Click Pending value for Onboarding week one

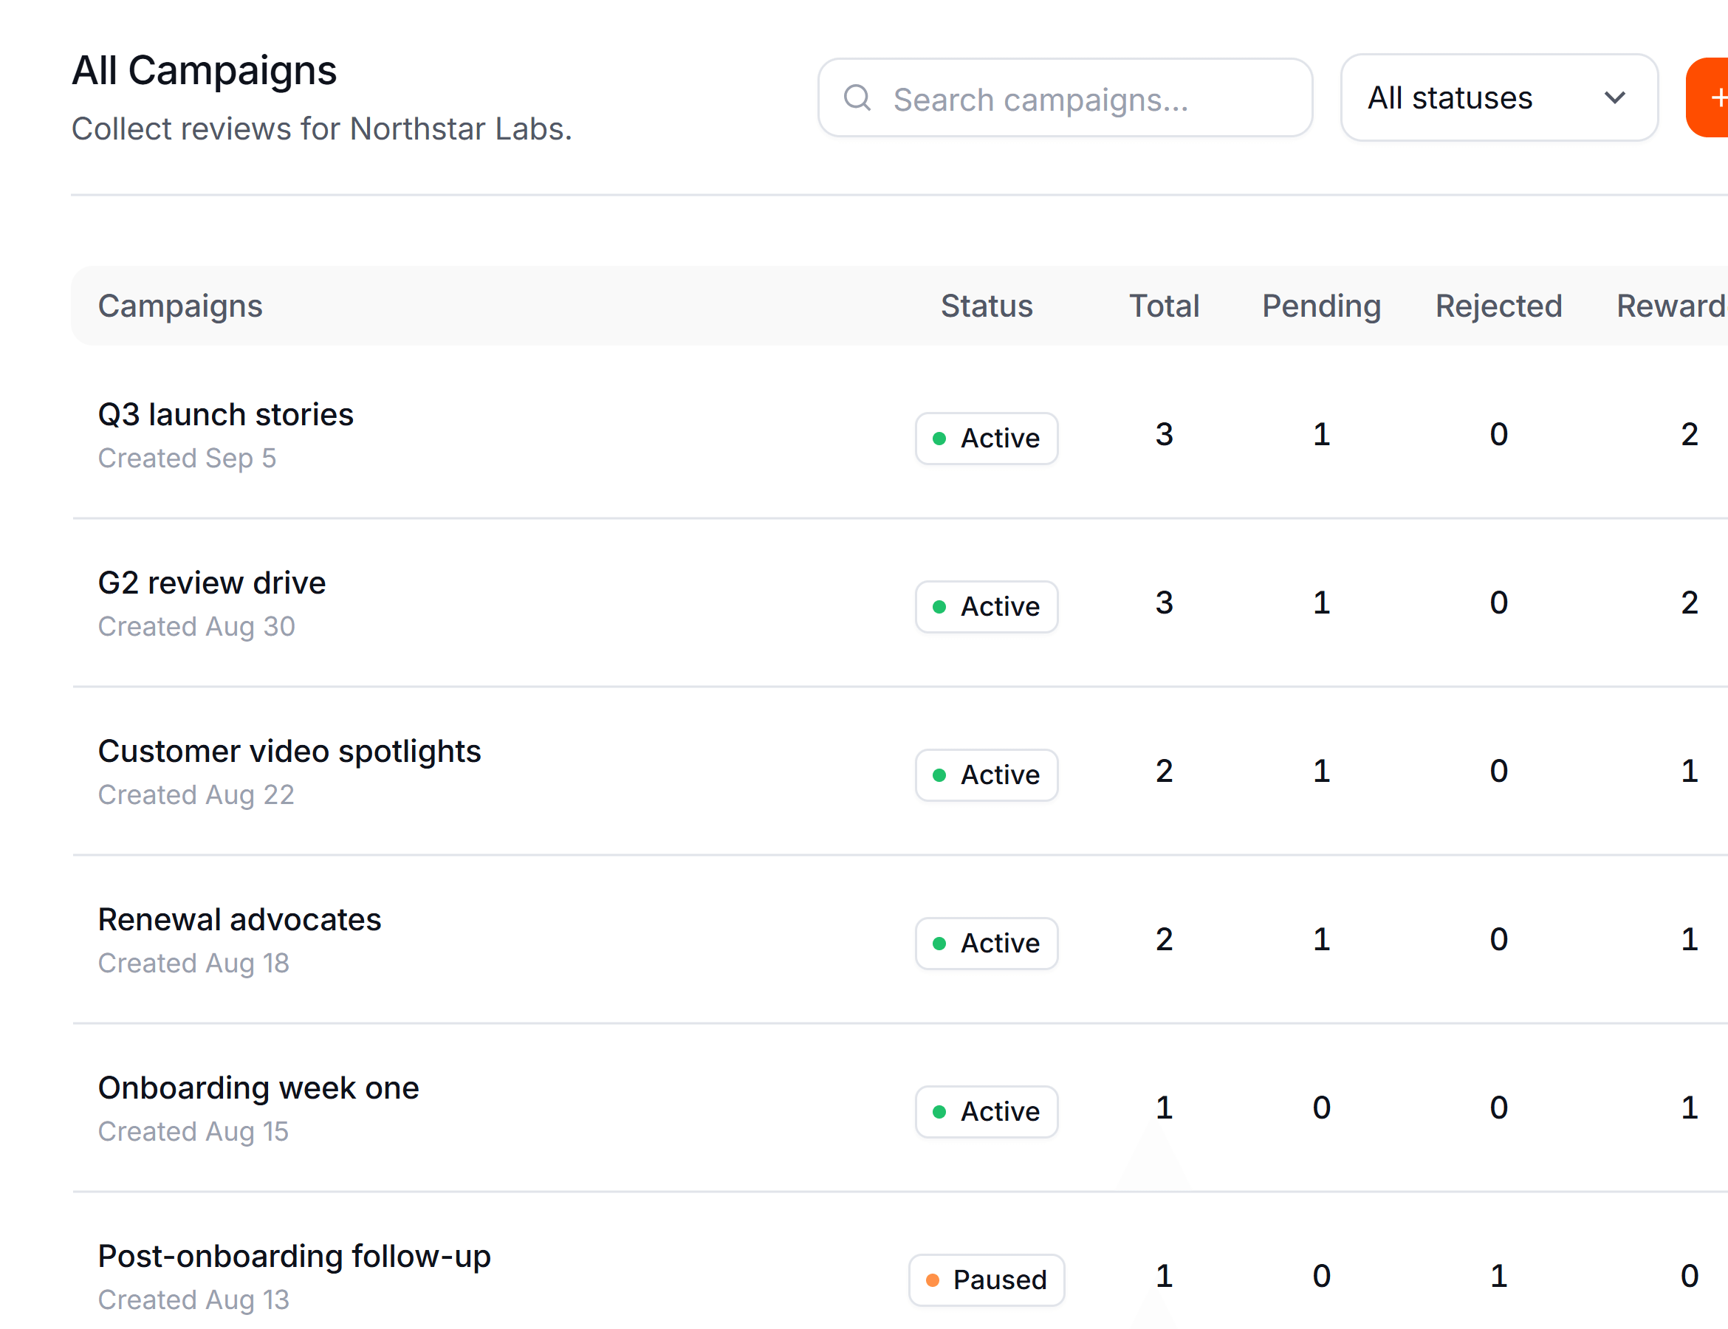click(x=1321, y=1107)
